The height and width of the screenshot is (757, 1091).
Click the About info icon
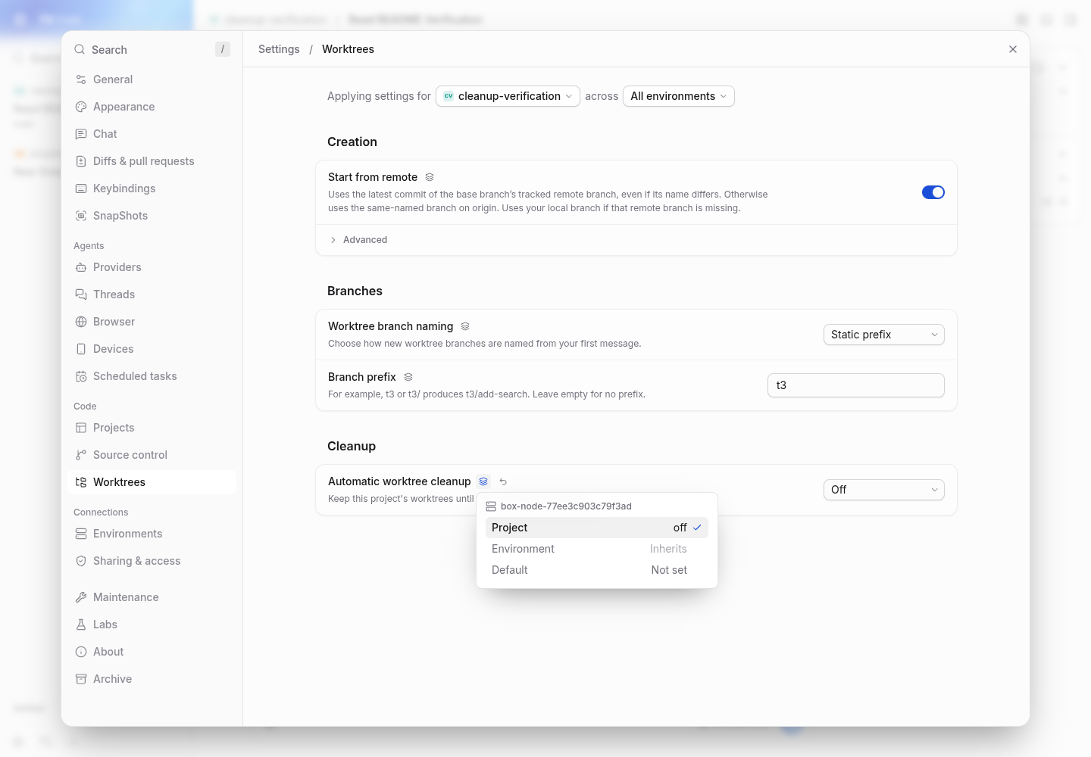coord(81,652)
